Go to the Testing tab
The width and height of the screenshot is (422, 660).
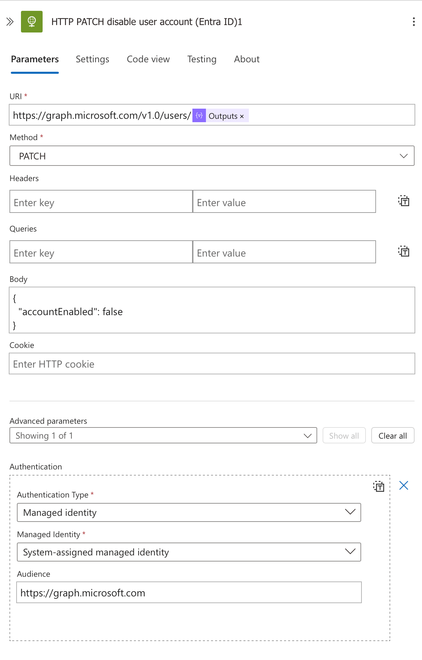point(202,59)
